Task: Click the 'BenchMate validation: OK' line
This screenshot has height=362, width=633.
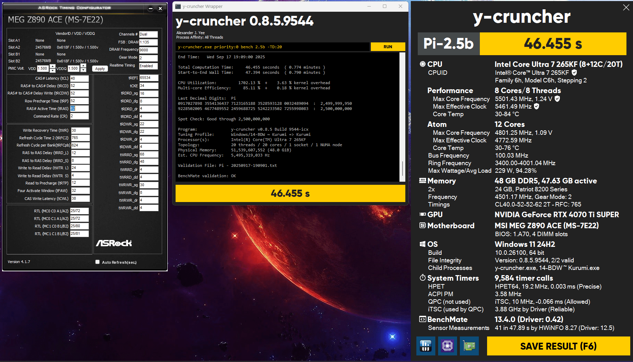Action: 207,176
